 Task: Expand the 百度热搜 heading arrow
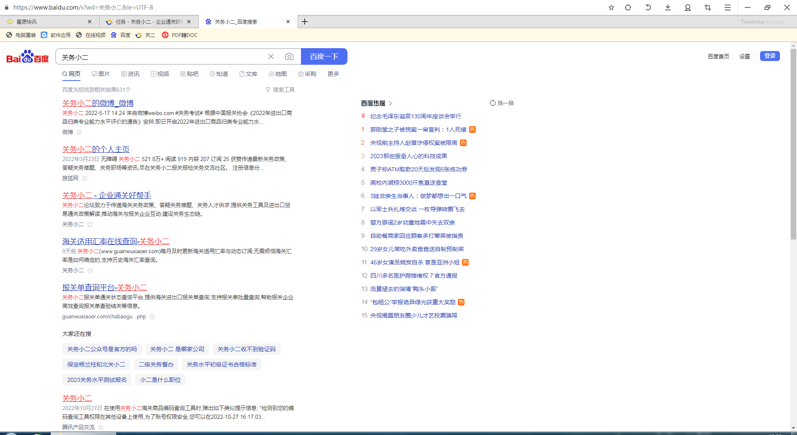point(390,103)
